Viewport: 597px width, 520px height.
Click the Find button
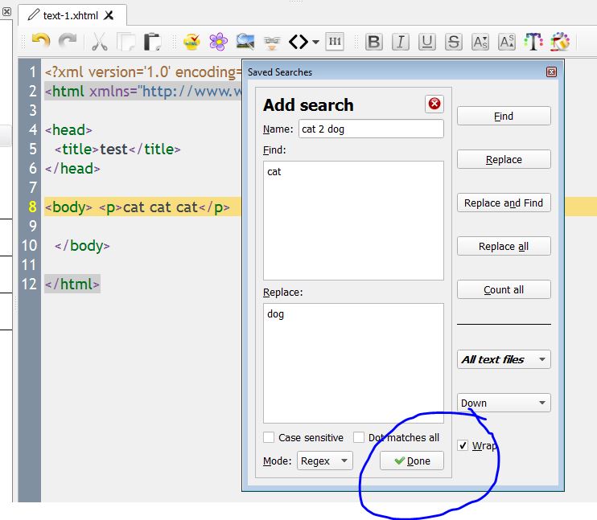(504, 116)
